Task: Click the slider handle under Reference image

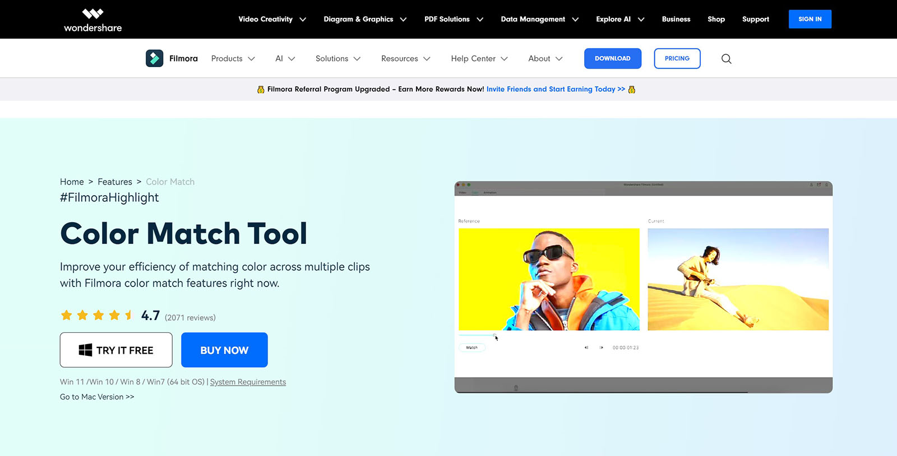Action: 495,335
